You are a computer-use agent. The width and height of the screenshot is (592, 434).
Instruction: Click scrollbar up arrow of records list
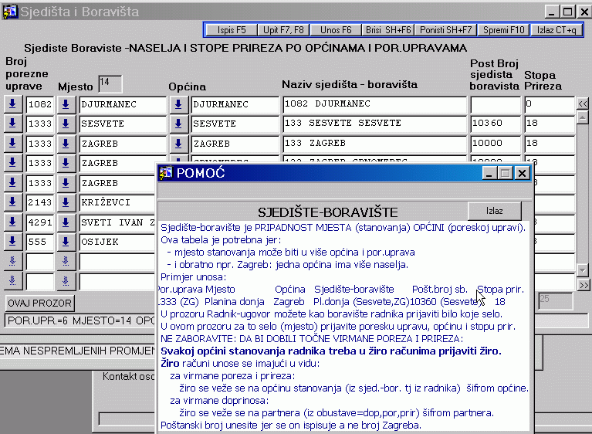[x=583, y=118]
